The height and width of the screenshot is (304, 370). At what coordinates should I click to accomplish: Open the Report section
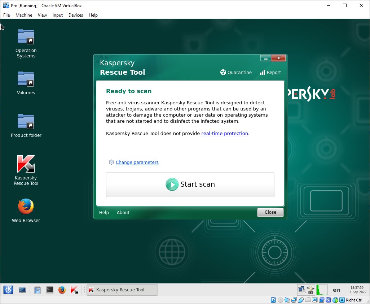click(x=270, y=72)
